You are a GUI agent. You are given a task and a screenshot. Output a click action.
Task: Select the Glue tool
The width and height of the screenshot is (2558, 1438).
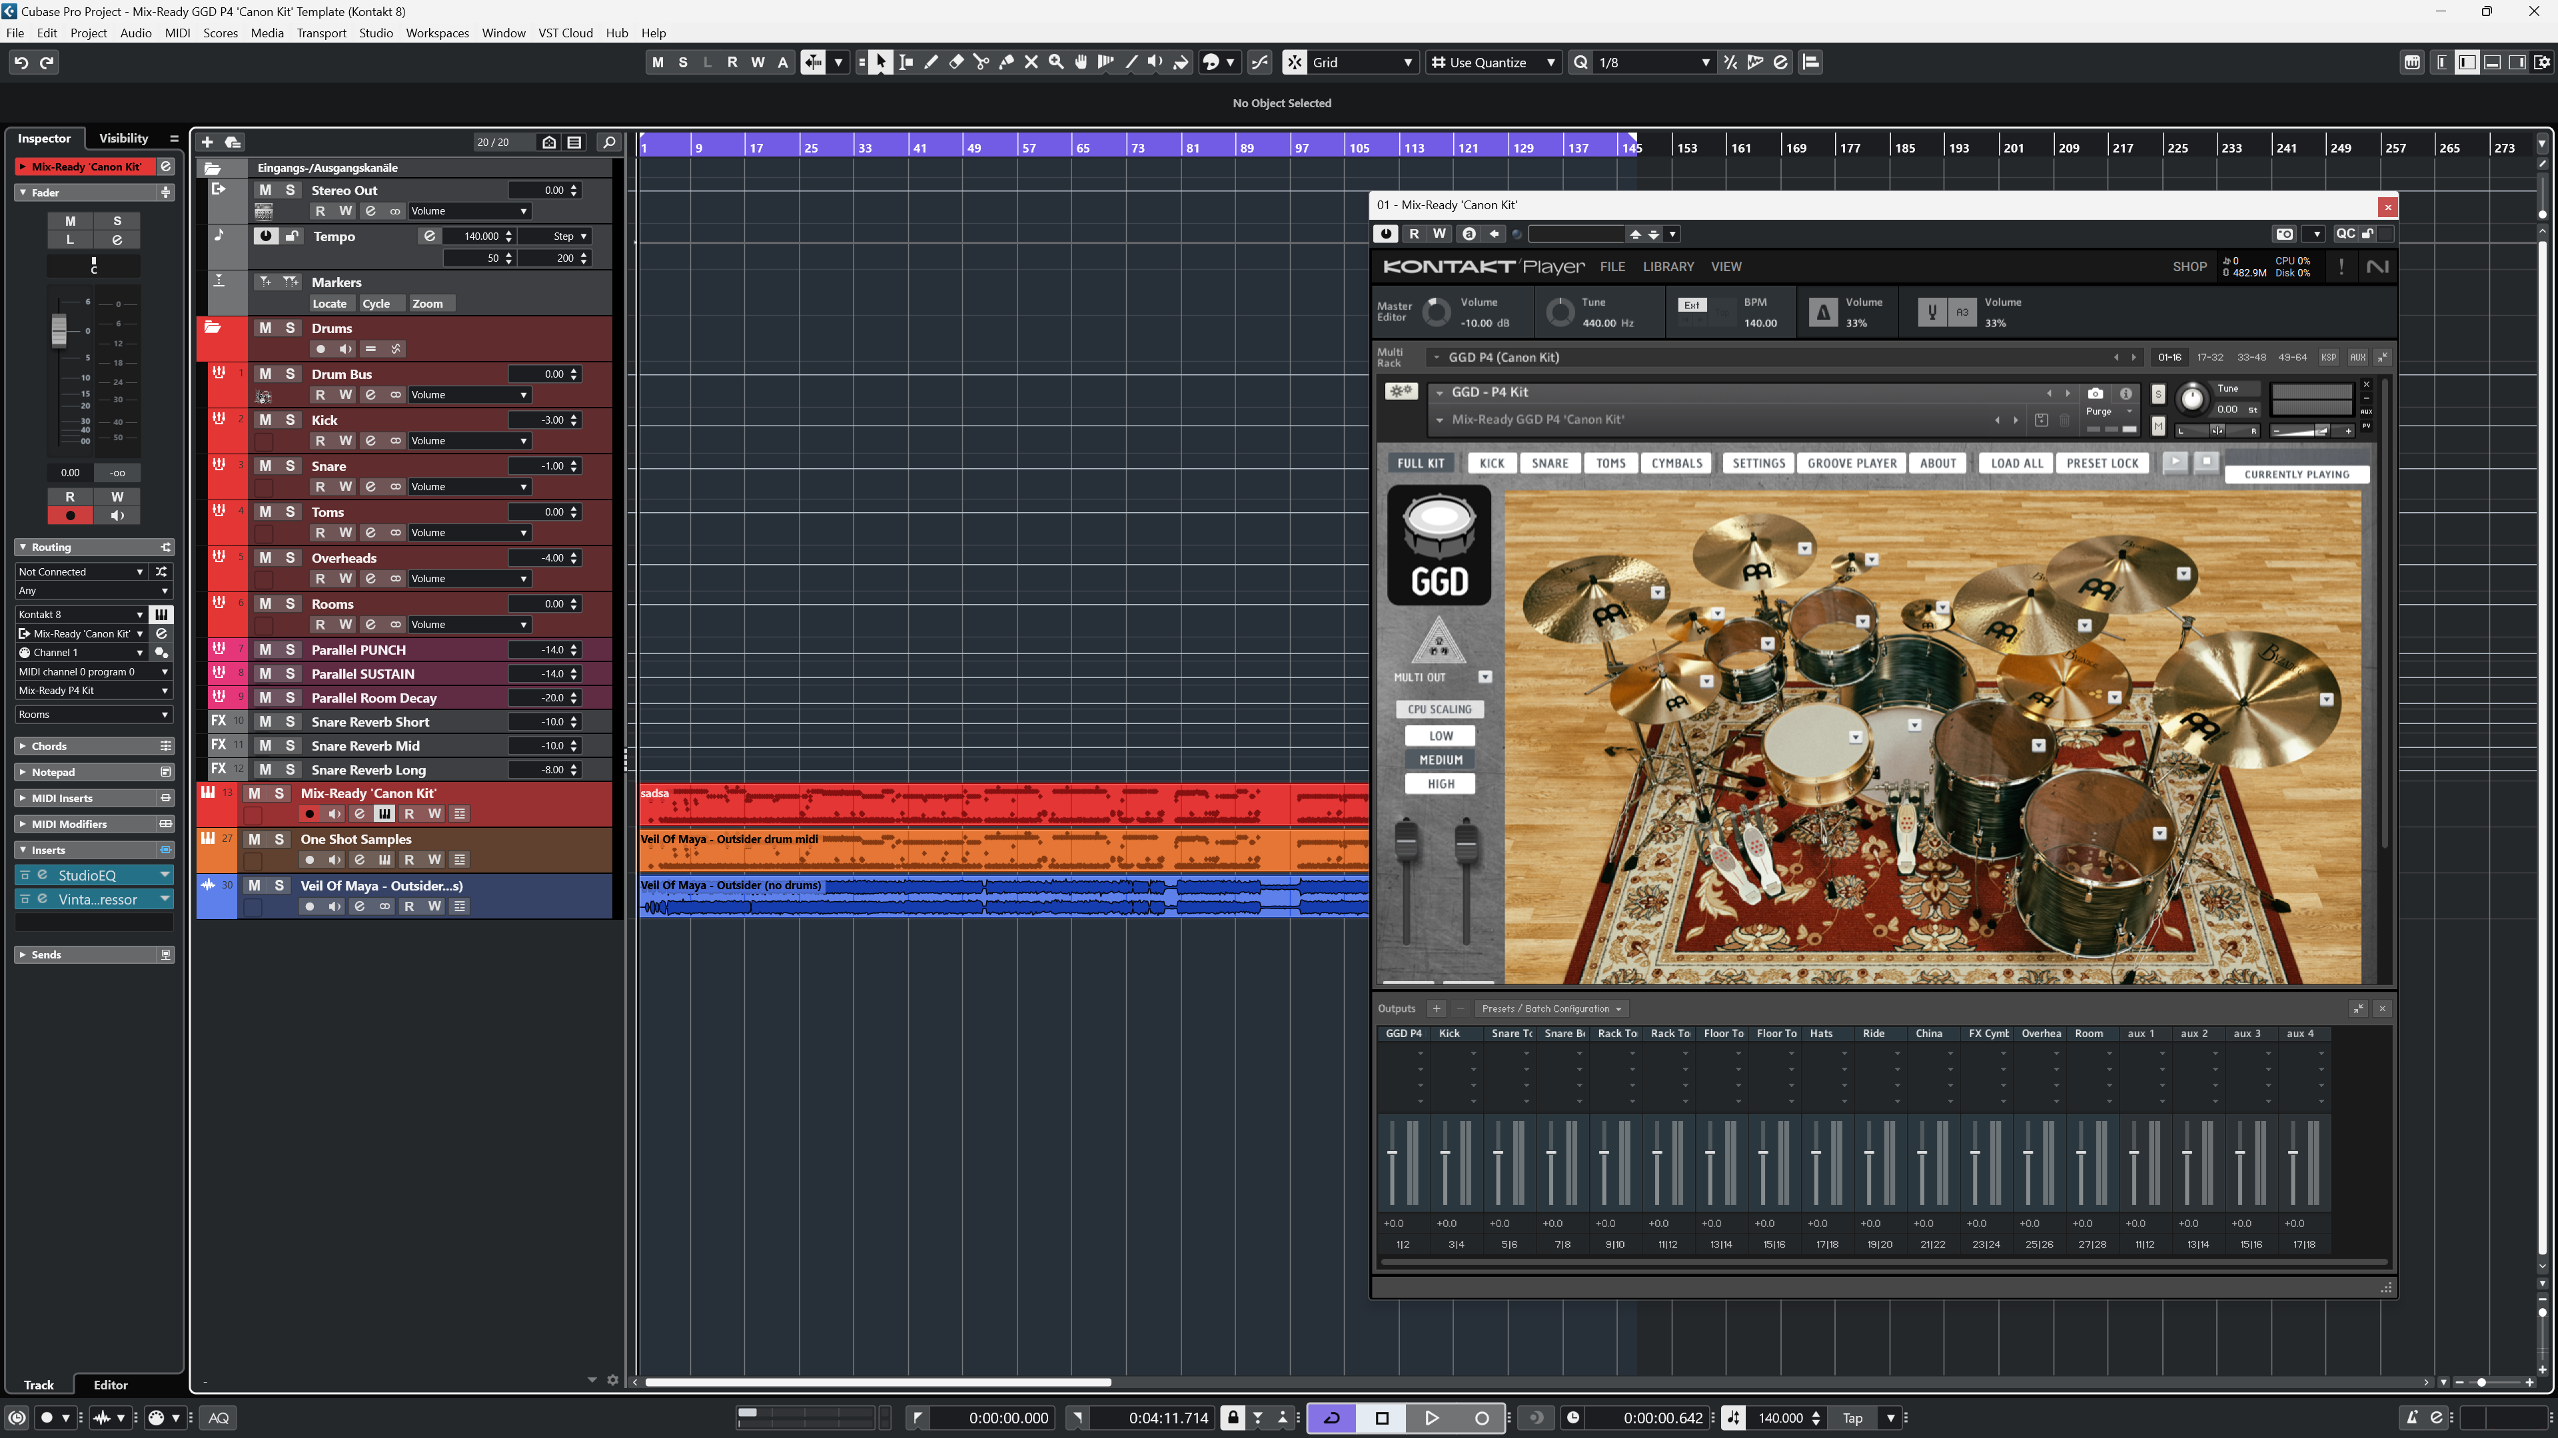pyautogui.click(x=1006, y=61)
